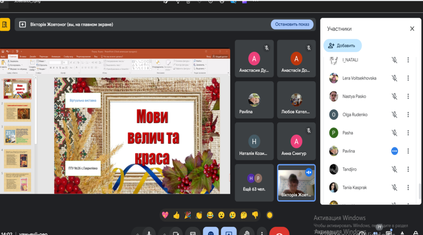Send the party popper reaction

click(x=188, y=215)
